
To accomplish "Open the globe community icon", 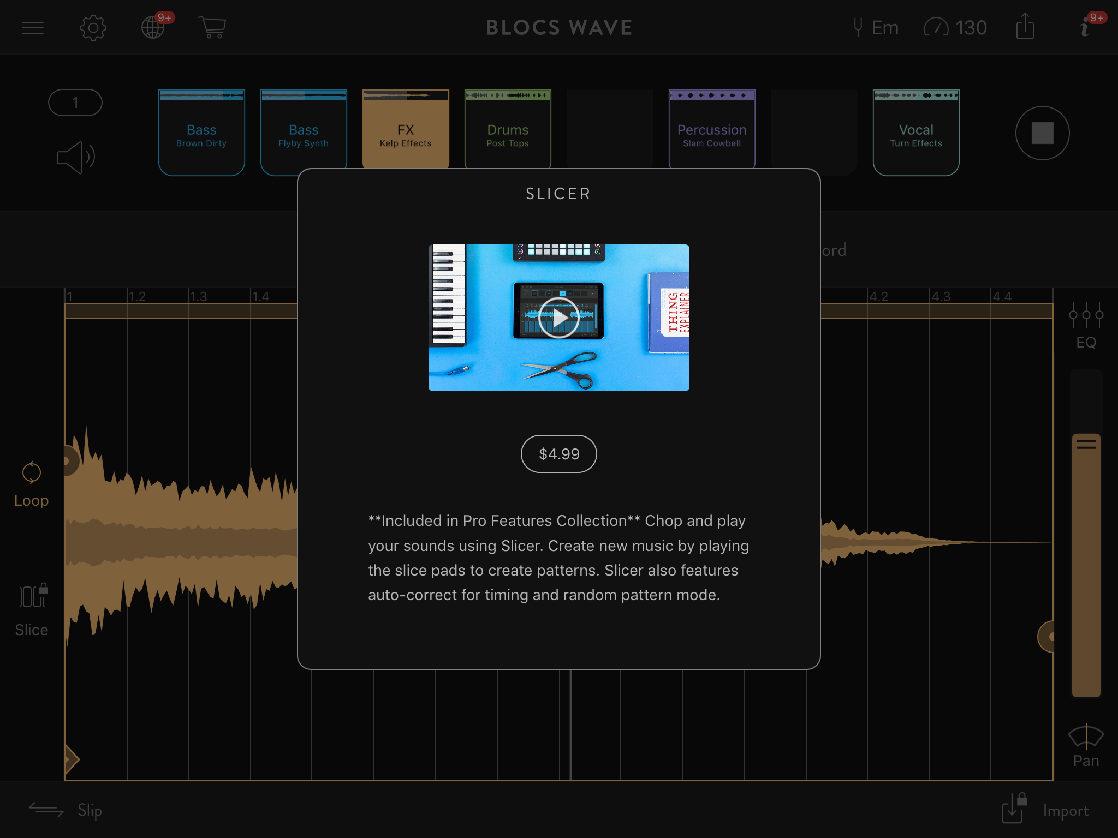I will pyautogui.click(x=153, y=27).
